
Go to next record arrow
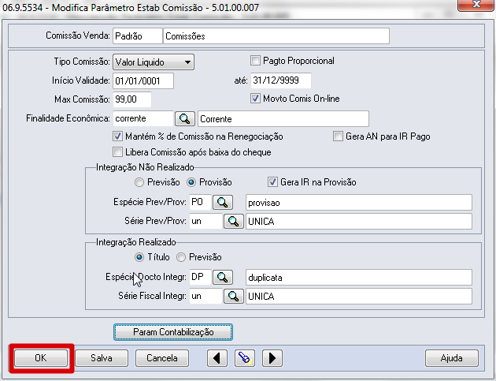(272, 358)
